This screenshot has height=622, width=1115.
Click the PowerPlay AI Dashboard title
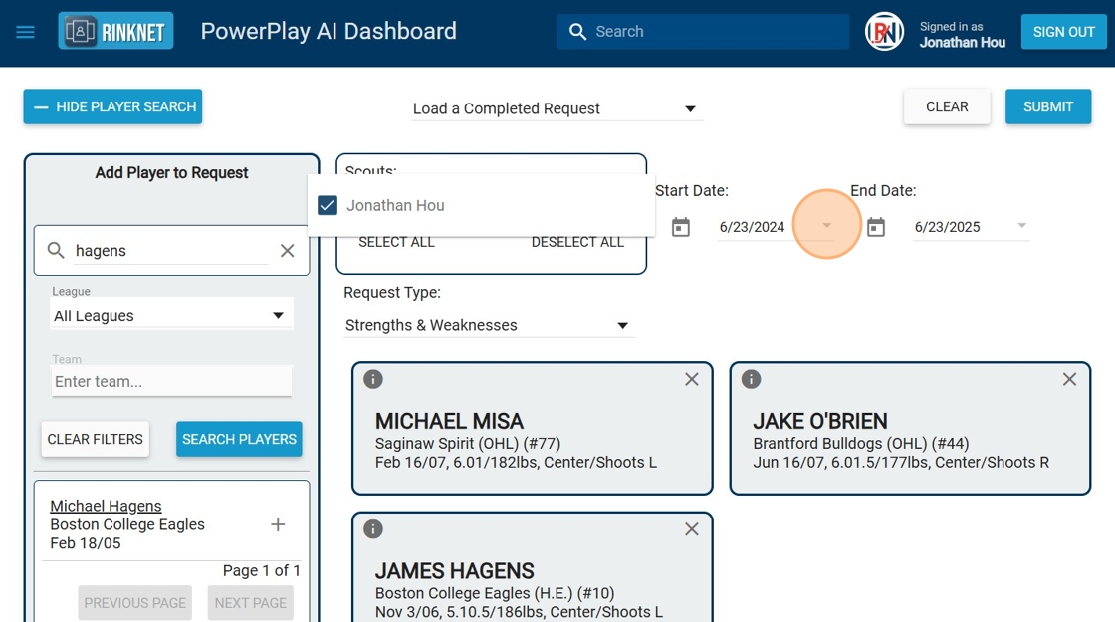[329, 31]
